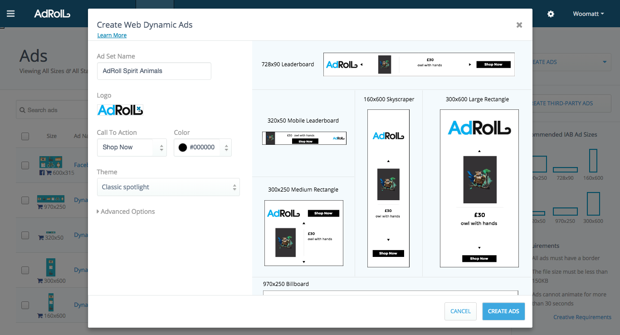Edit the Ad Set Name field
The height and width of the screenshot is (335, 620).
pos(154,71)
